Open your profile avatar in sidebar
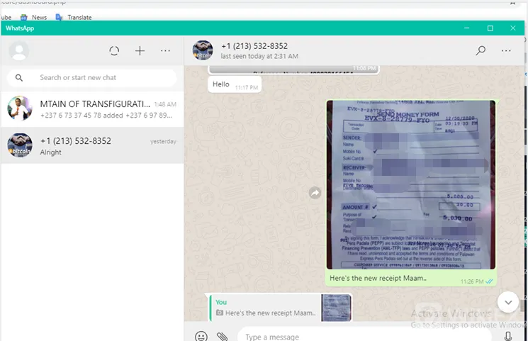 click(19, 50)
